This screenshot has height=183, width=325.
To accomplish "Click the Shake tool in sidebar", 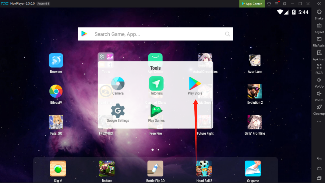I will pos(319,12).
